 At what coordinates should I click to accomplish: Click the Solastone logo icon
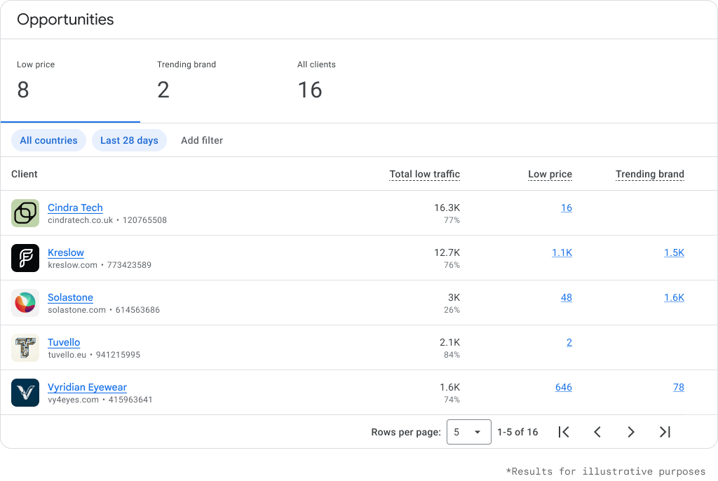[x=25, y=303]
